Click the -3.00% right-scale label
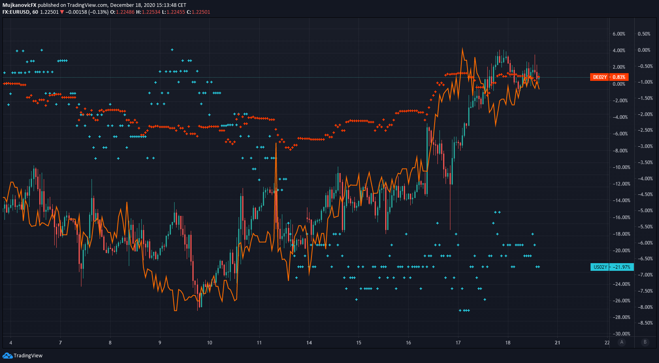The height and width of the screenshot is (363, 659). (x=645, y=146)
